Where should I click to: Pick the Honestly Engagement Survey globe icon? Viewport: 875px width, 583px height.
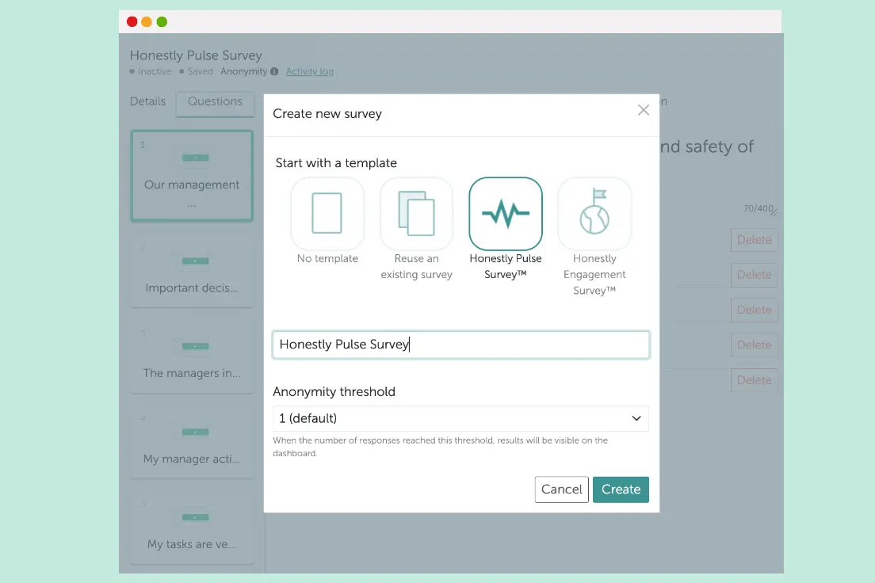pos(594,213)
